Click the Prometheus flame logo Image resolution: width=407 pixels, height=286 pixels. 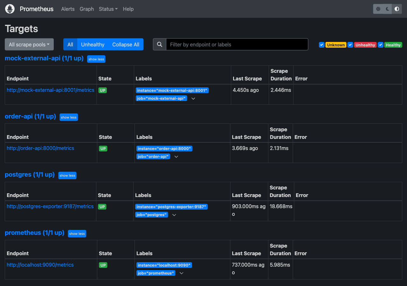[x=10, y=9]
